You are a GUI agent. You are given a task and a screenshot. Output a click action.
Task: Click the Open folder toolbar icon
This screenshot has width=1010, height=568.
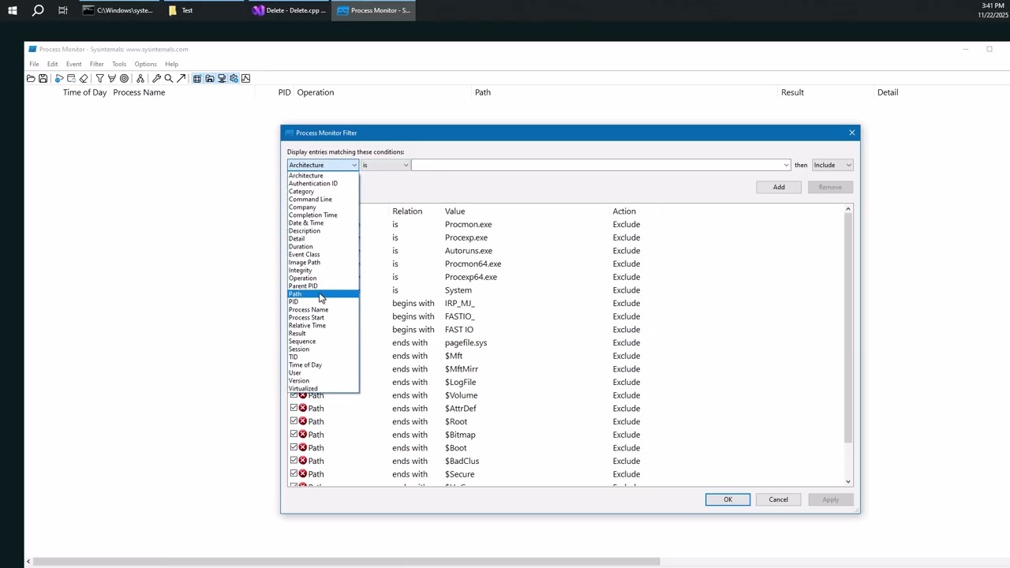31,78
